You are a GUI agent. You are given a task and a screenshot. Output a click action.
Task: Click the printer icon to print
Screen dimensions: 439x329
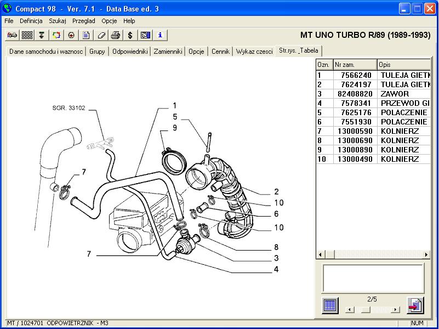116,35
